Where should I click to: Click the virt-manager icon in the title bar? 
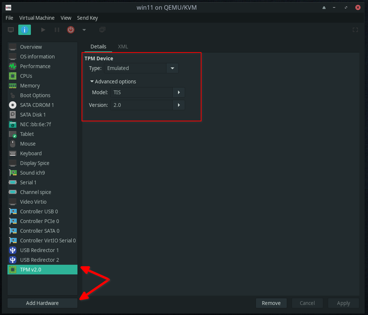pyautogui.click(x=9, y=8)
